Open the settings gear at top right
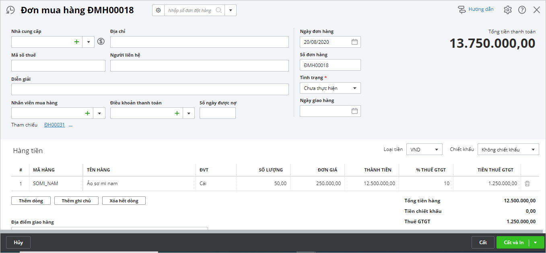The width and height of the screenshot is (546, 253). pos(508,10)
